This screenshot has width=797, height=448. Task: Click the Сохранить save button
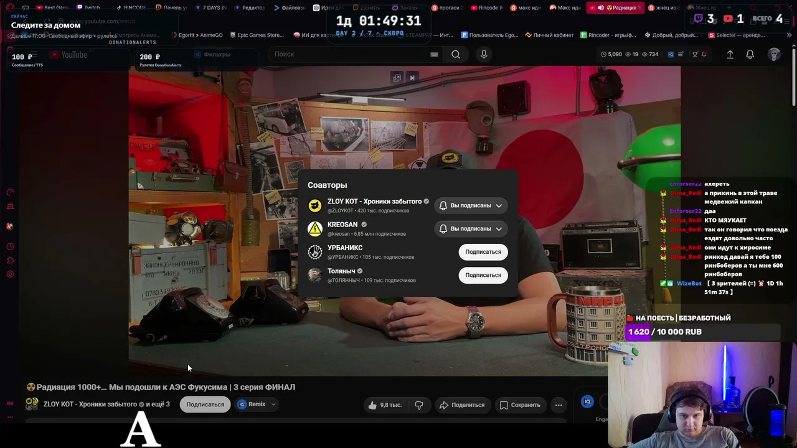tap(520, 405)
